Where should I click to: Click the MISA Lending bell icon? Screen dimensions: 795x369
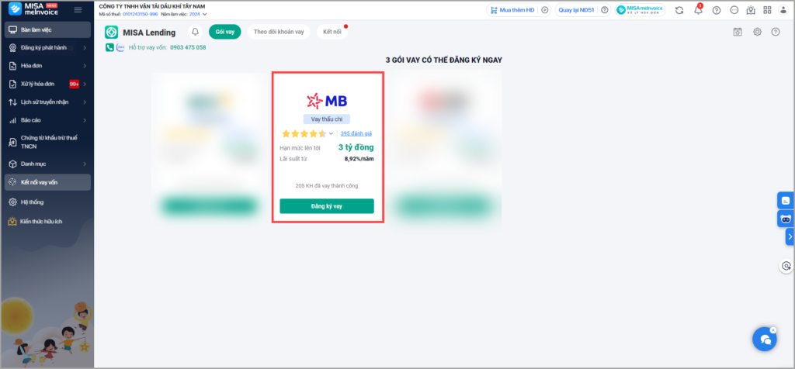[x=195, y=32]
